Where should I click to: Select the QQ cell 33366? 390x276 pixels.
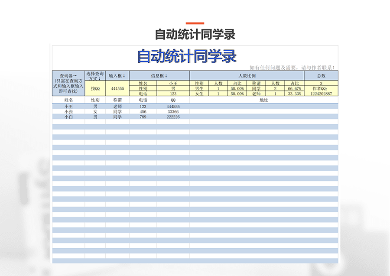pyautogui.click(x=173, y=112)
